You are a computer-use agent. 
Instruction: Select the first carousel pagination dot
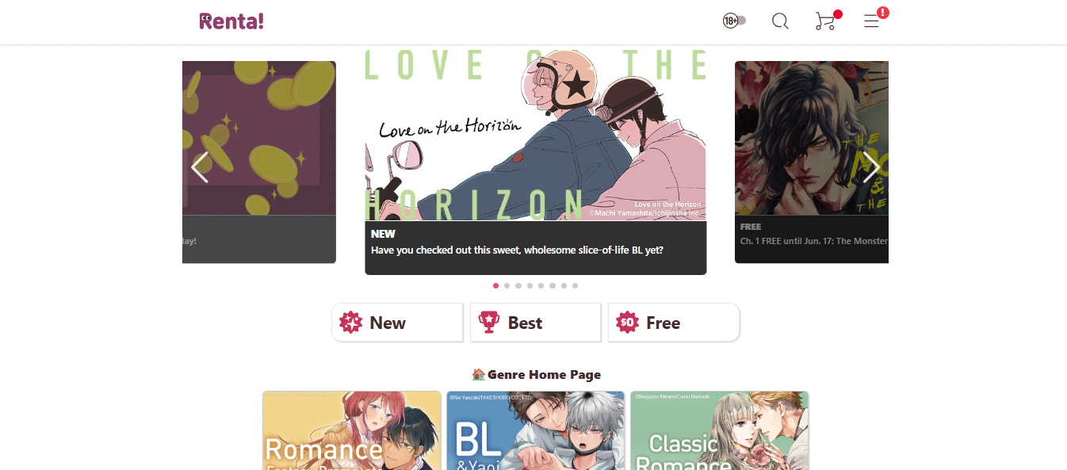[x=496, y=285]
